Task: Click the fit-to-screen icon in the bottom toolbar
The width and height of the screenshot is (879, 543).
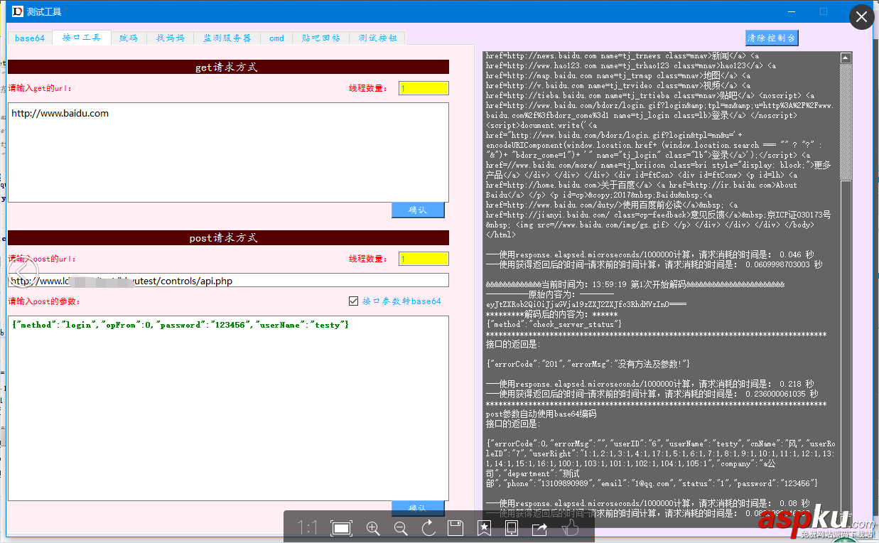Action: [342, 528]
